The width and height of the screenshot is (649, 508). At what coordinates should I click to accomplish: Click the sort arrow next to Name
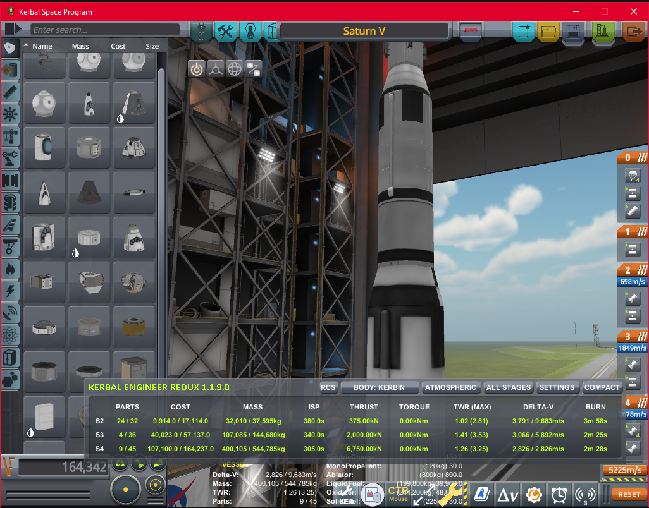(x=25, y=45)
